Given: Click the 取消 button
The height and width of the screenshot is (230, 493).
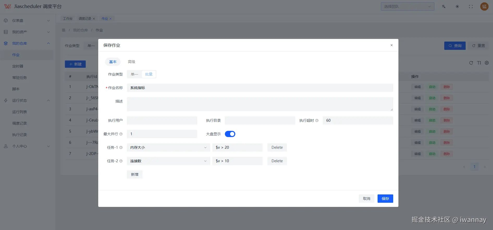Looking at the screenshot, I should (367, 199).
